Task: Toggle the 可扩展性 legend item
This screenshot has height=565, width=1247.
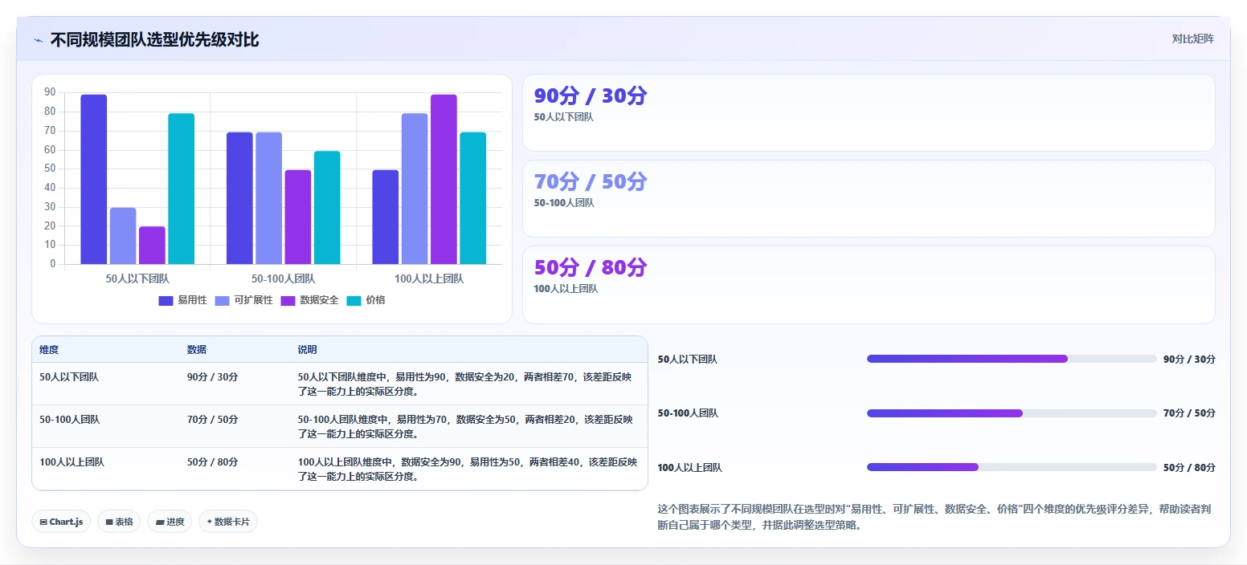Action: point(244,300)
